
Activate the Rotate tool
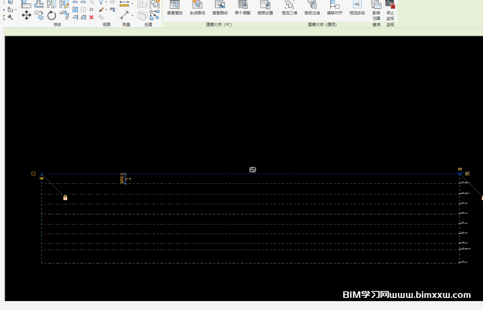coord(52,15)
